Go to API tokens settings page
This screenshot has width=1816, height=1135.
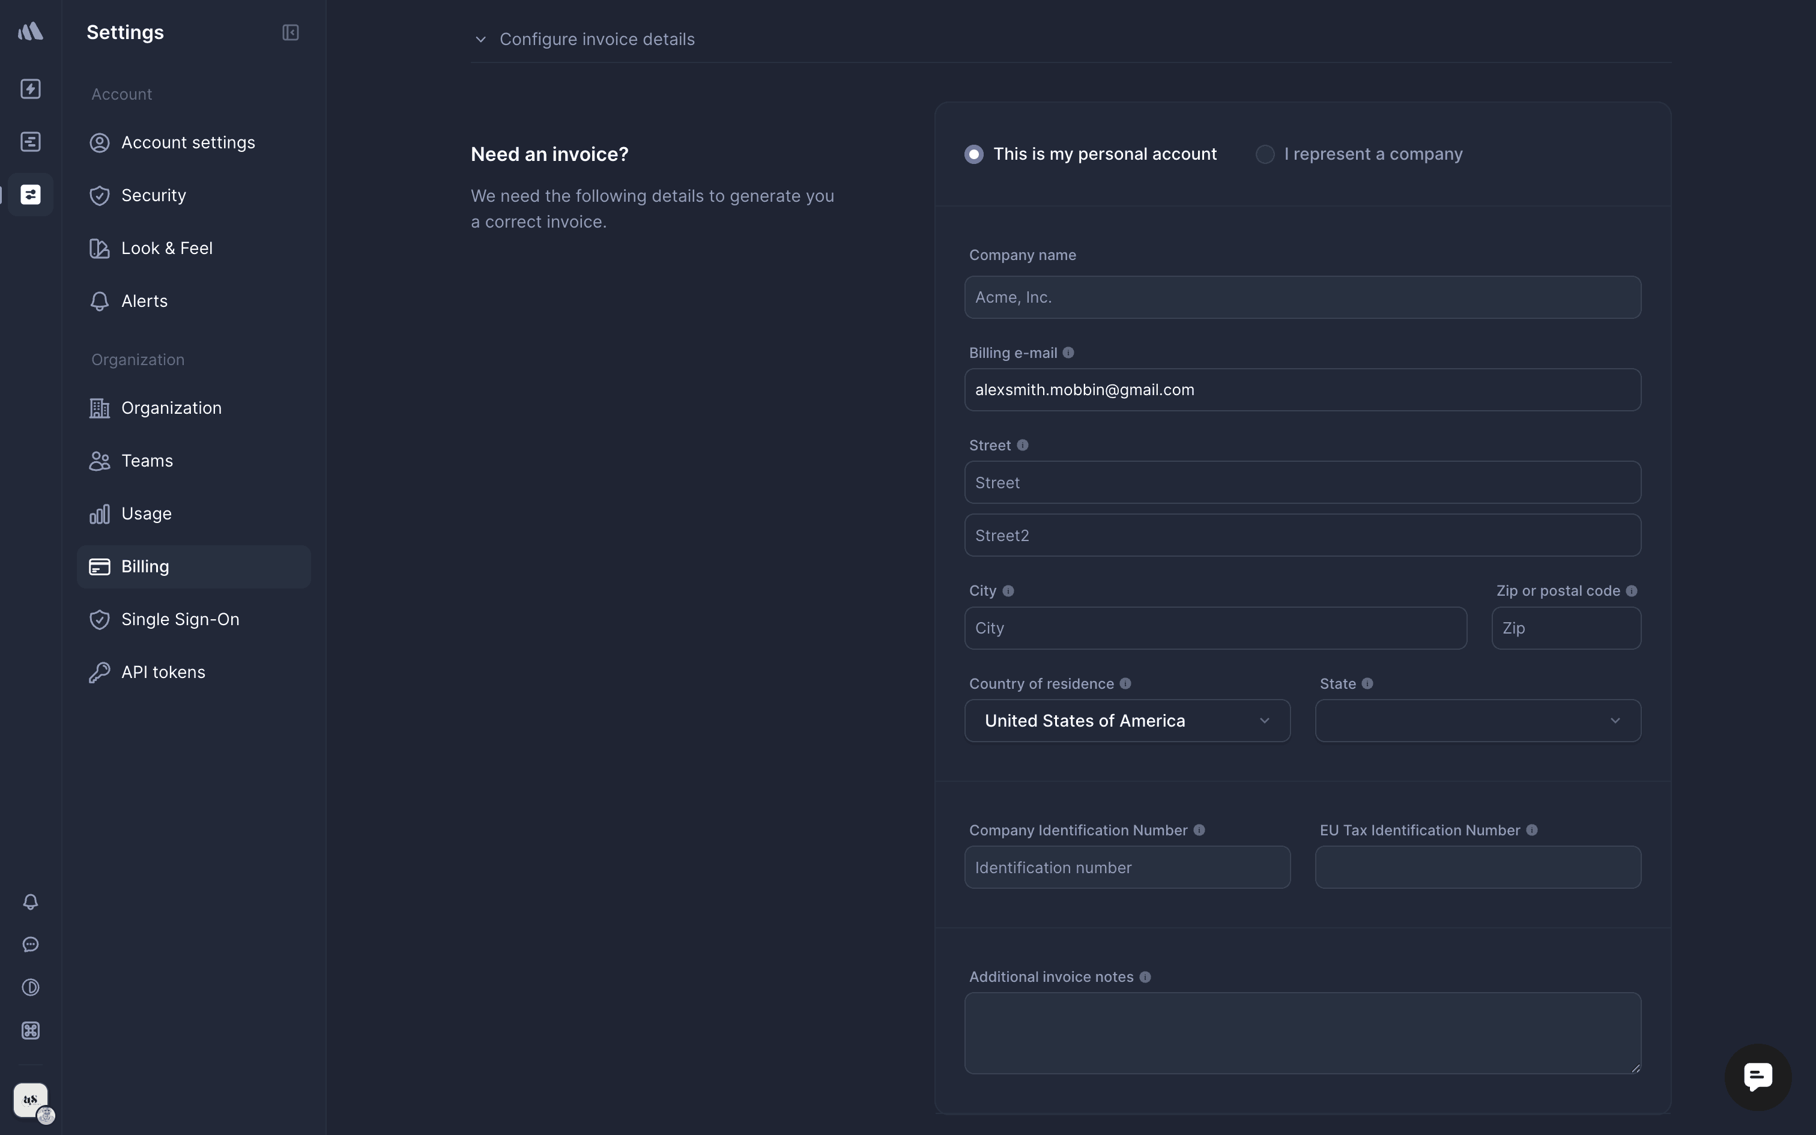click(x=163, y=672)
